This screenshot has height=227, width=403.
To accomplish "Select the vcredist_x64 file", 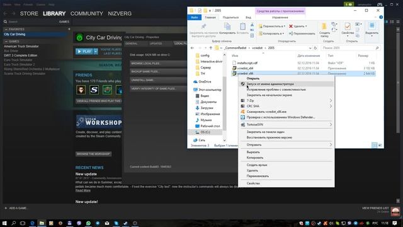I will [245, 68].
